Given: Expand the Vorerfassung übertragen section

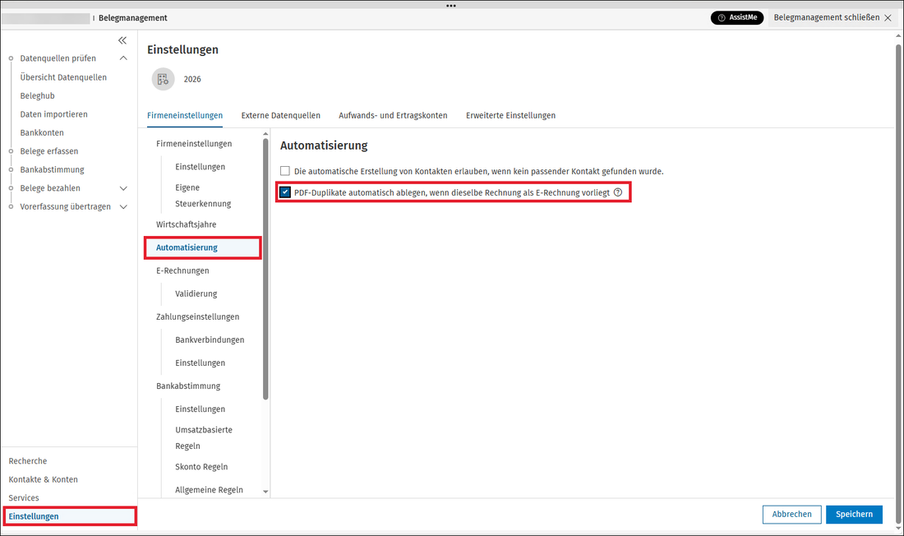Looking at the screenshot, I should (x=123, y=206).
